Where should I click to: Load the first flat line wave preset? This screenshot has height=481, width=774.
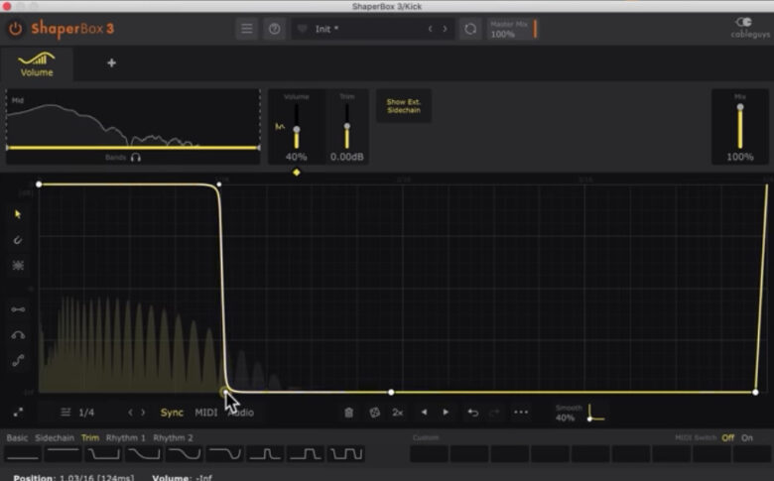[22, 454]
